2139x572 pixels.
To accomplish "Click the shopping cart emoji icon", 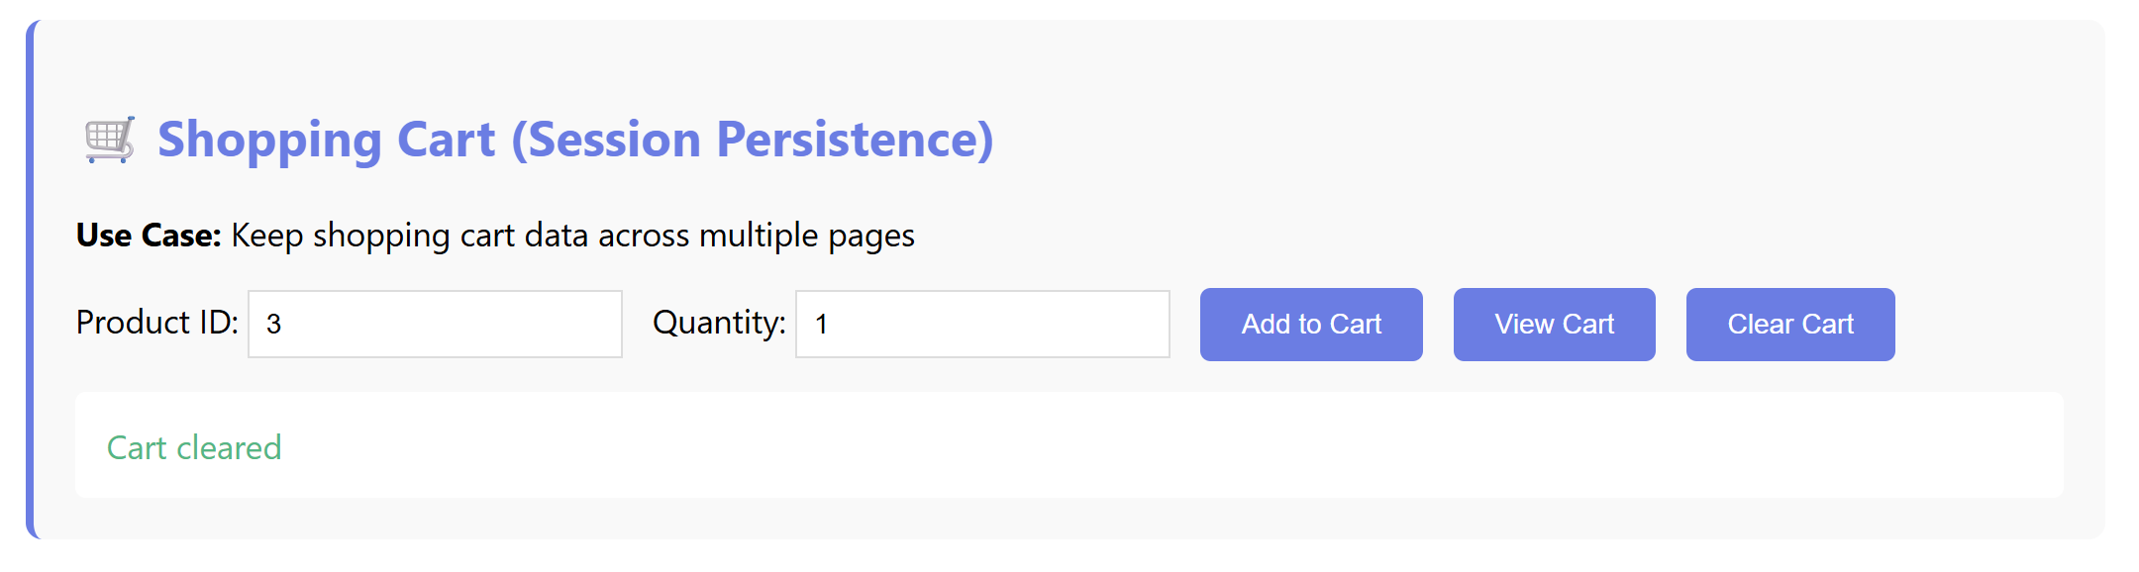I will (109, 140).
